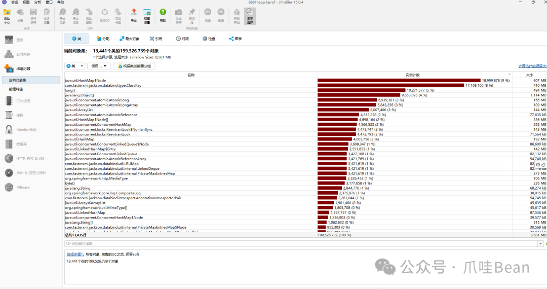Select the java.lang.String row
The width and height of the screenshot is (547, 289).
click(305, 188)
